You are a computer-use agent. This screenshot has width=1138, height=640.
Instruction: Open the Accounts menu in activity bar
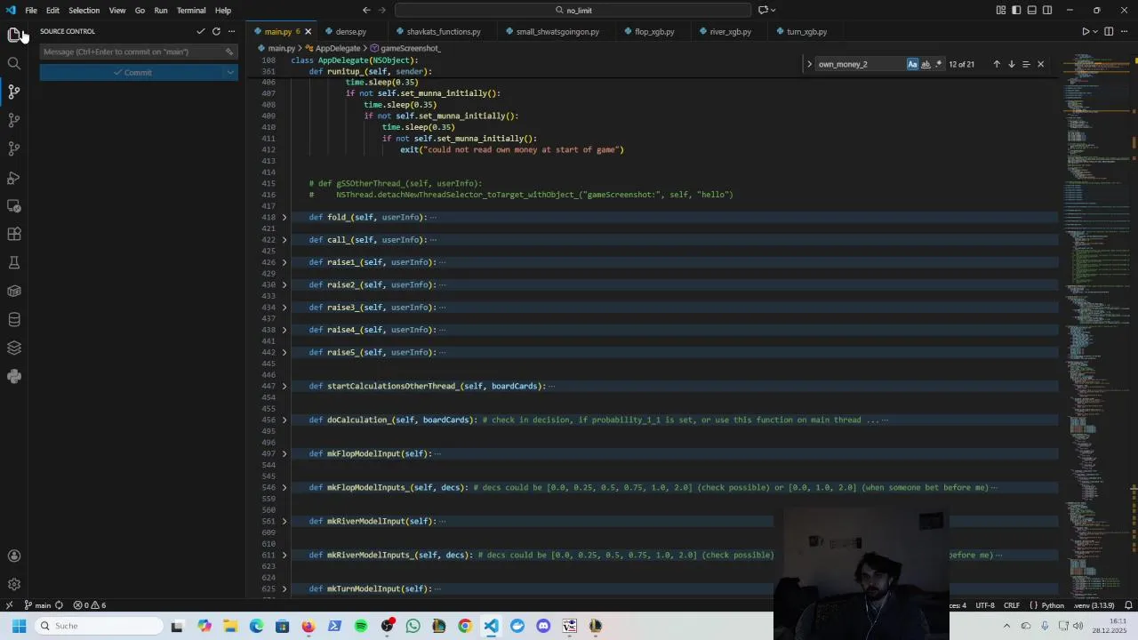[14, 556]
